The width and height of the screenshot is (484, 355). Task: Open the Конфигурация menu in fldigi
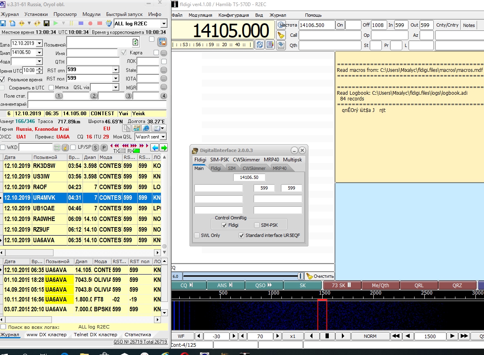233,15
